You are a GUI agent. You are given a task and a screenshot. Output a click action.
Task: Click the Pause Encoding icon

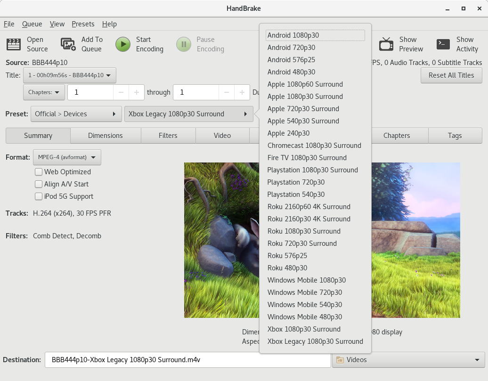[x=184, y=44]
